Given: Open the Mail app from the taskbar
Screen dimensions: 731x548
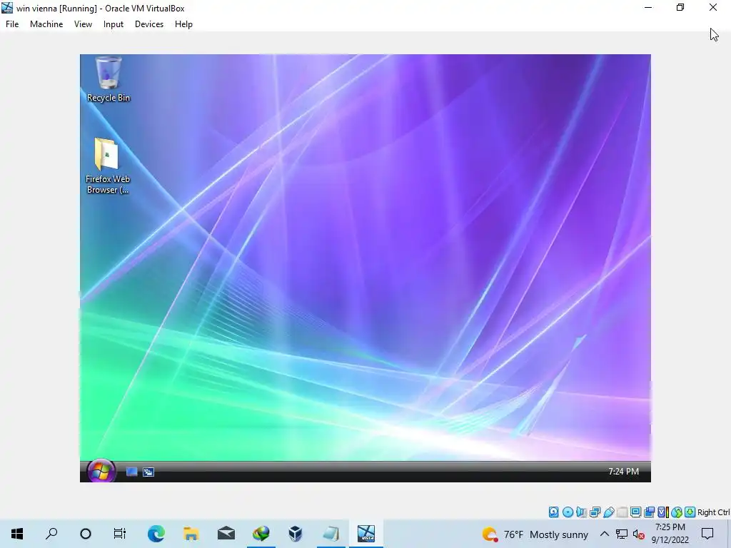Looking at the screenshot, I should click(x=226, y=534).
